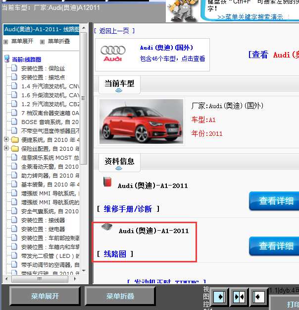Click the 打印 button at bottom right
The image size is (299, 310).
(285, 304)
